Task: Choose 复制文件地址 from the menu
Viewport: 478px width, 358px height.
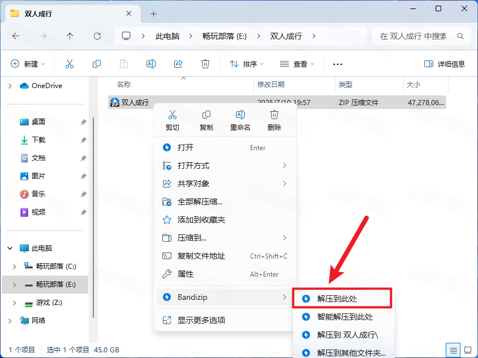Action: click(225, 256)
